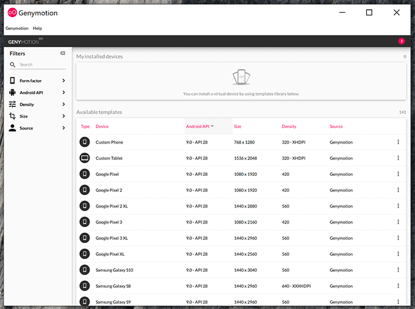Screen dimensions: 415x309
Task: Click the Genymotion logo in title bar
Action: pos(12,12)
